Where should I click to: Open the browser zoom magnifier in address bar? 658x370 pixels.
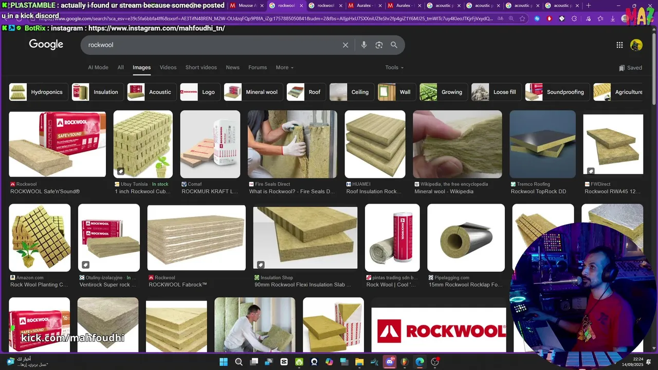coord(510,18)
